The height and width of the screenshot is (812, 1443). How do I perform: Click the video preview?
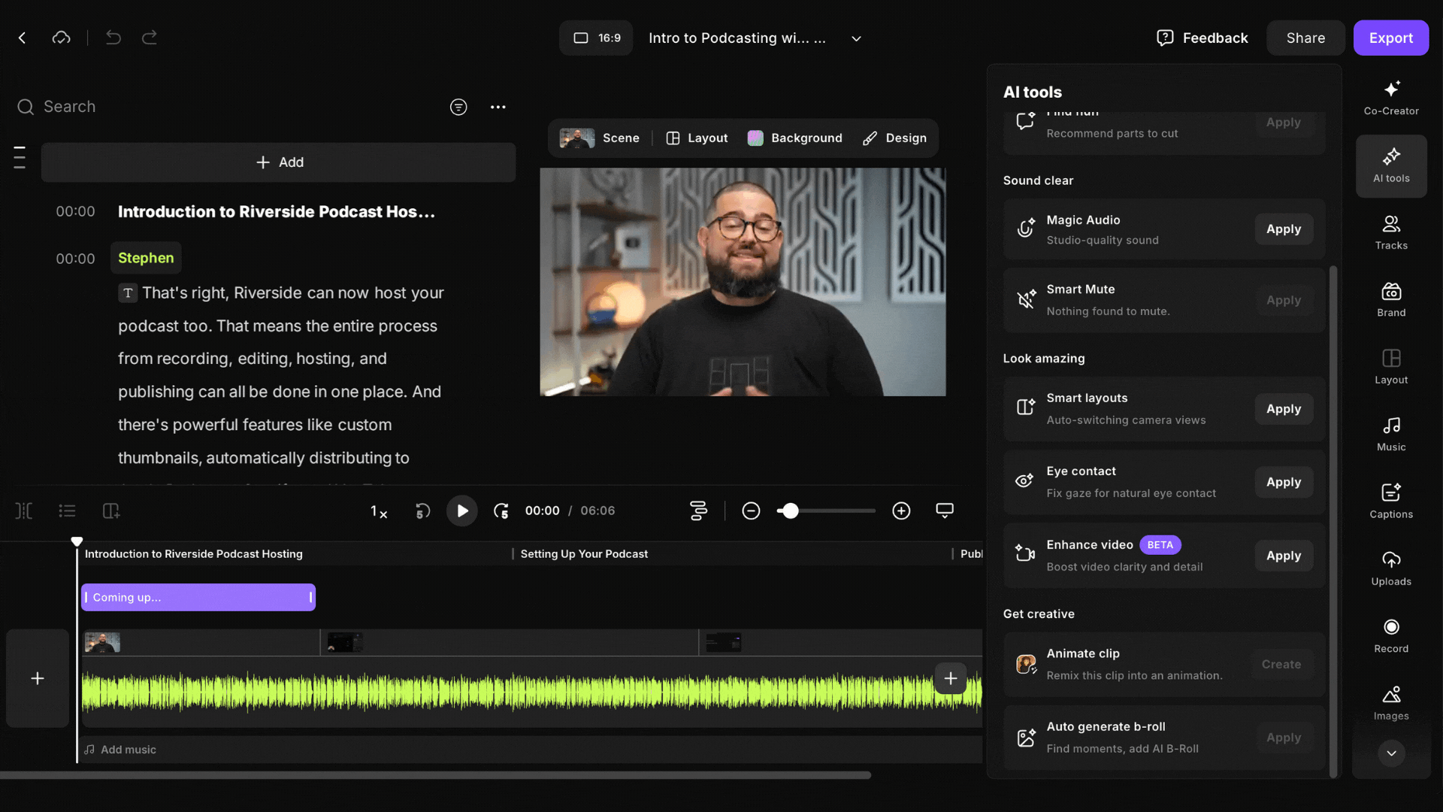point(743,282)
